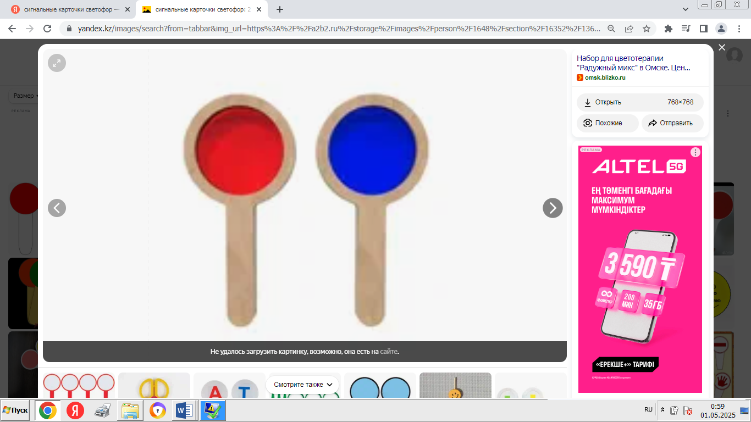Image resolution: width=751 pixels, height=422 pixels.
Task: Click the Chrome profile avatar
Action: (x=721, y=29)
